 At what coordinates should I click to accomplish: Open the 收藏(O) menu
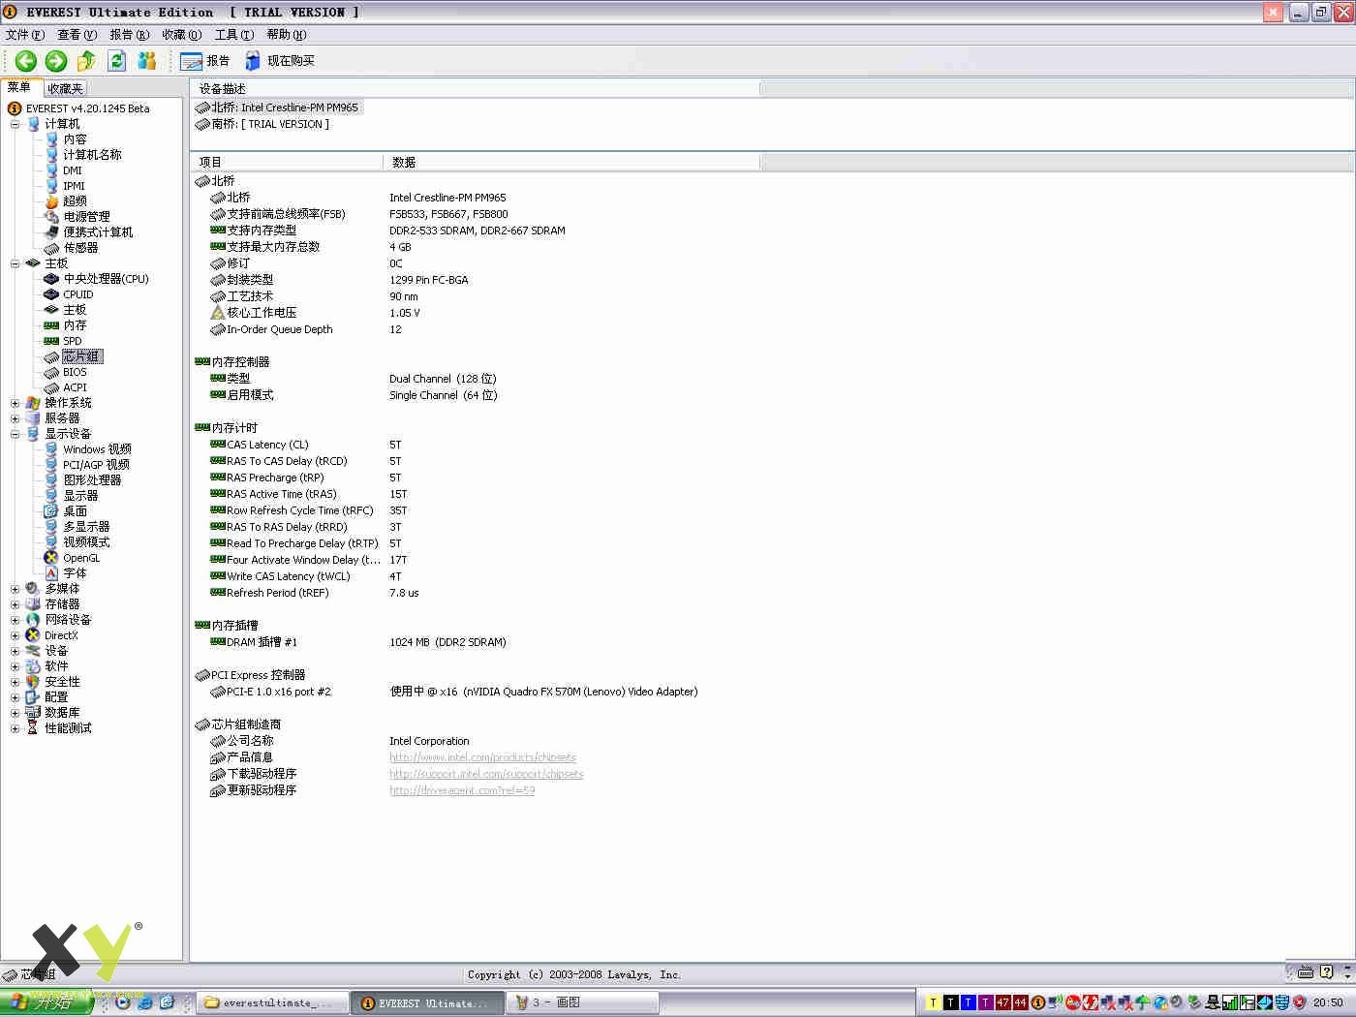point(181,35)
